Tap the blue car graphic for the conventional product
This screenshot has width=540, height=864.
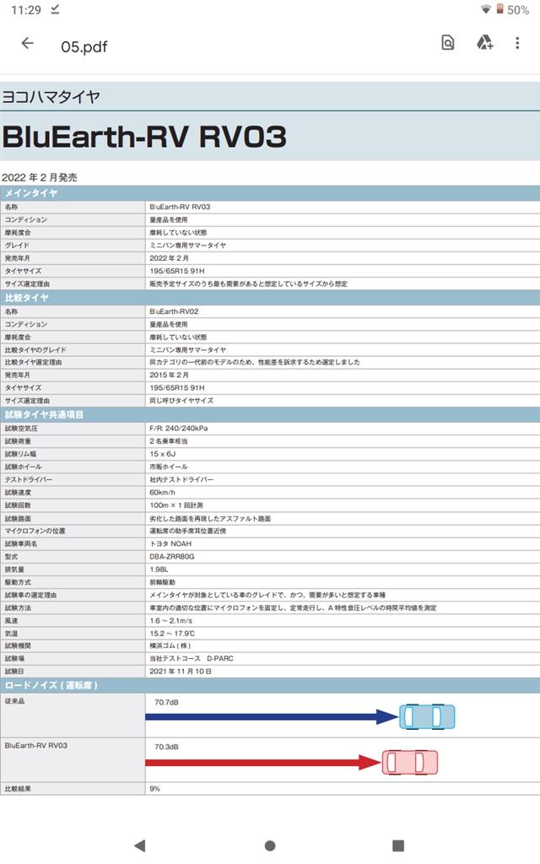point(427,717)
